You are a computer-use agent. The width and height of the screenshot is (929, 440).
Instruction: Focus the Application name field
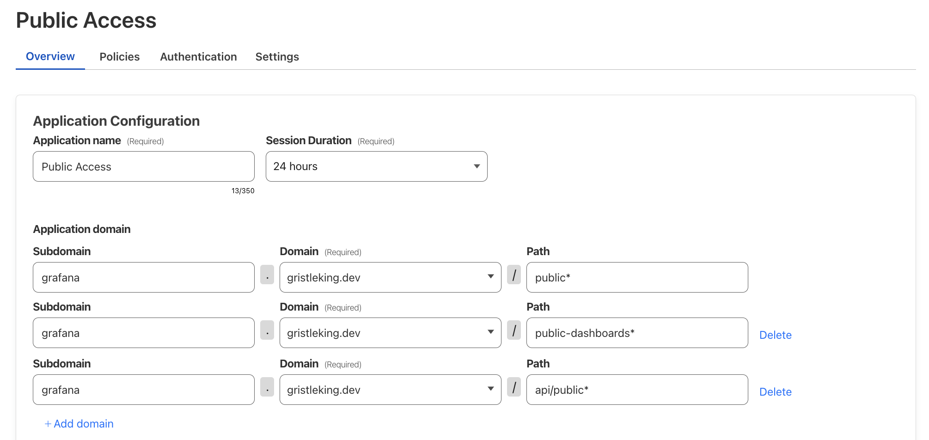point(143,166)
